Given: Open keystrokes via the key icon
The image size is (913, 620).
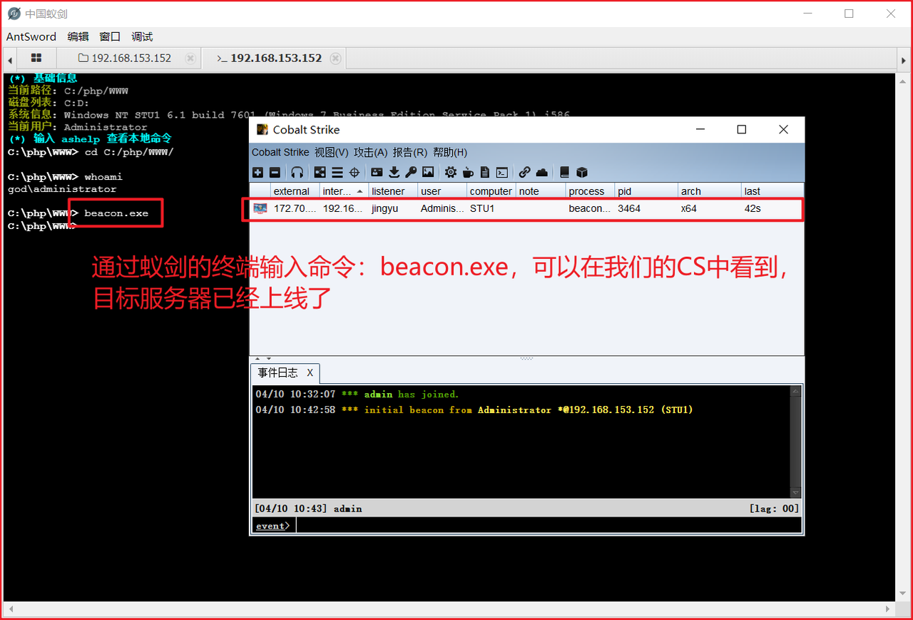Looking at the screenshot, I should [411, 172].
